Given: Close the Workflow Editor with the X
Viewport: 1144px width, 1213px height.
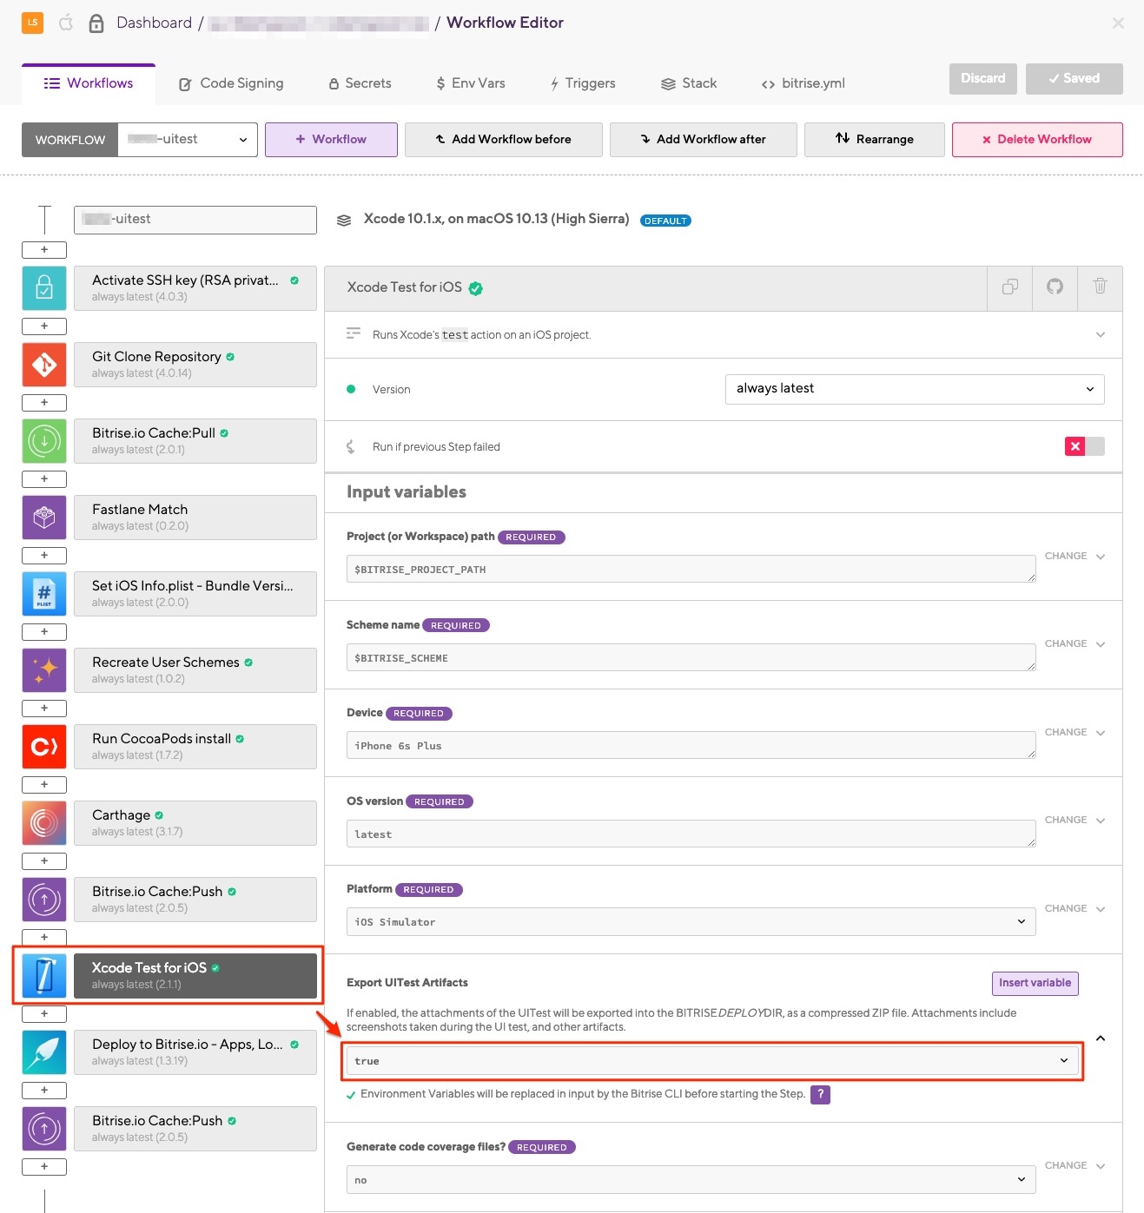Looking at the screenshot, I should pyautogui.click(x=1118, y=23).
